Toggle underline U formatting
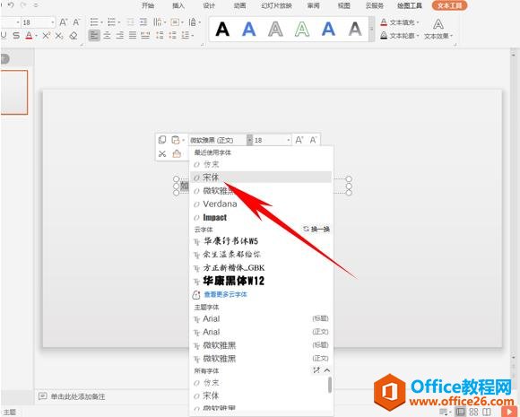This screenshot has width=520, height=417. click(4, 36)
